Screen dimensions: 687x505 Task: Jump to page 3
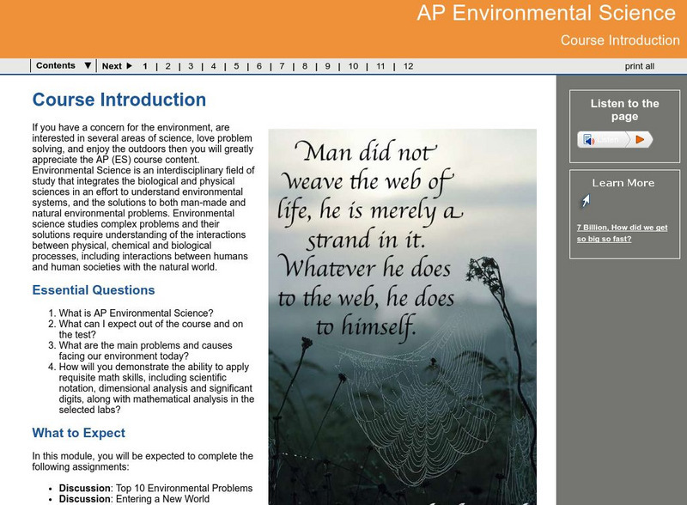(x=191, y=67)
